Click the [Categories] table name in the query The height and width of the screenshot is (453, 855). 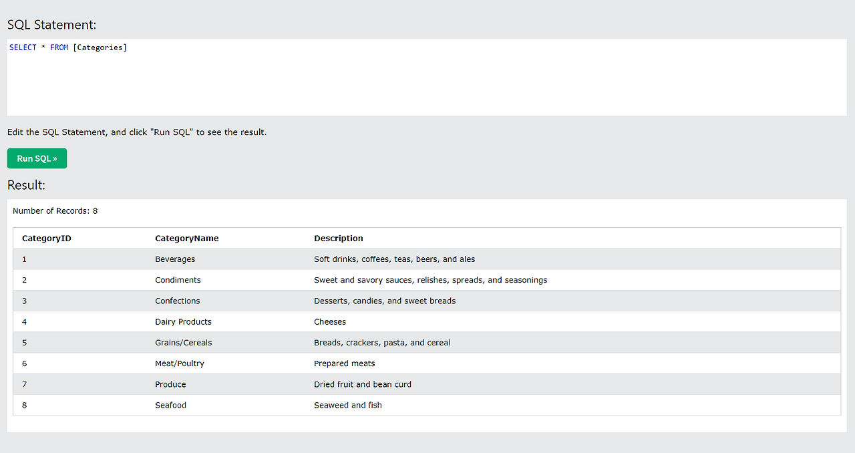point(100,47)
